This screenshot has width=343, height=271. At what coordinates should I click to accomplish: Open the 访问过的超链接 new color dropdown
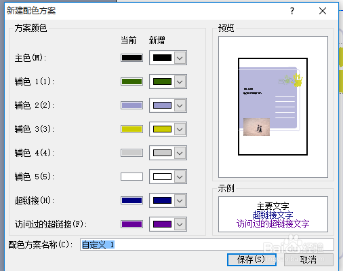(180, 224)
